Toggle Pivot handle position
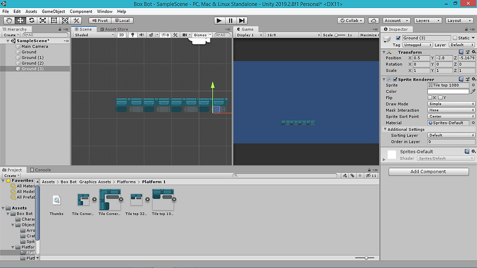The image size is (477, 268). pos(100,20)
